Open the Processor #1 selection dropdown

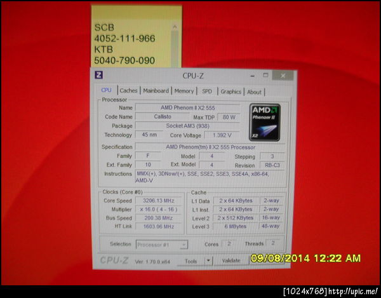click(161, 245)
